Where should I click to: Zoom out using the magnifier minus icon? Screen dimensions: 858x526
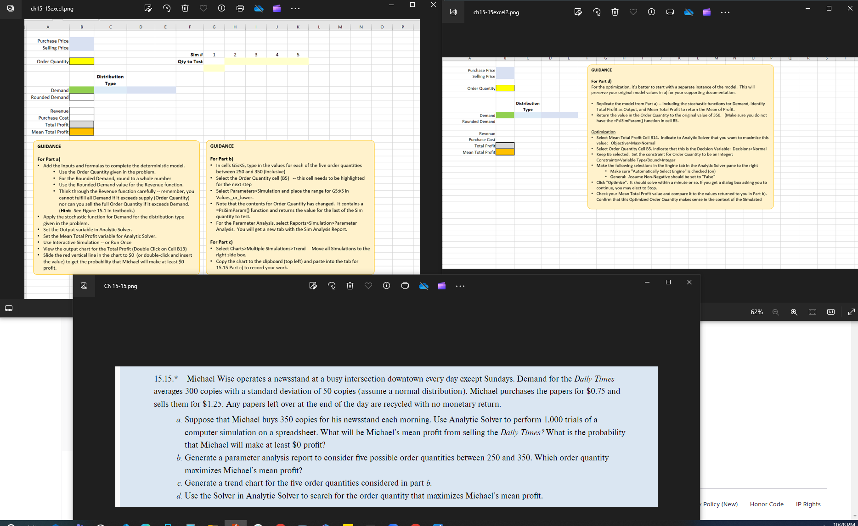[776, 312]
